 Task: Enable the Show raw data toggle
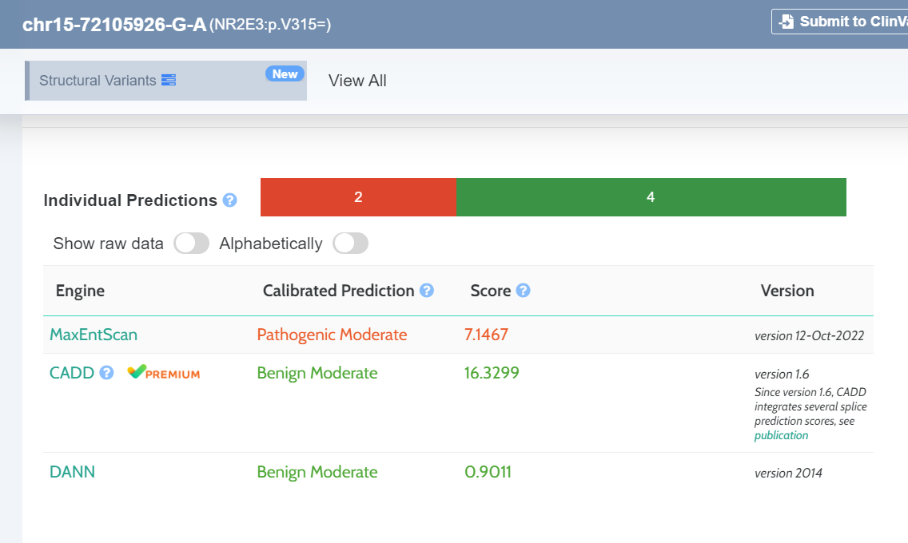(x=192, y=244)
